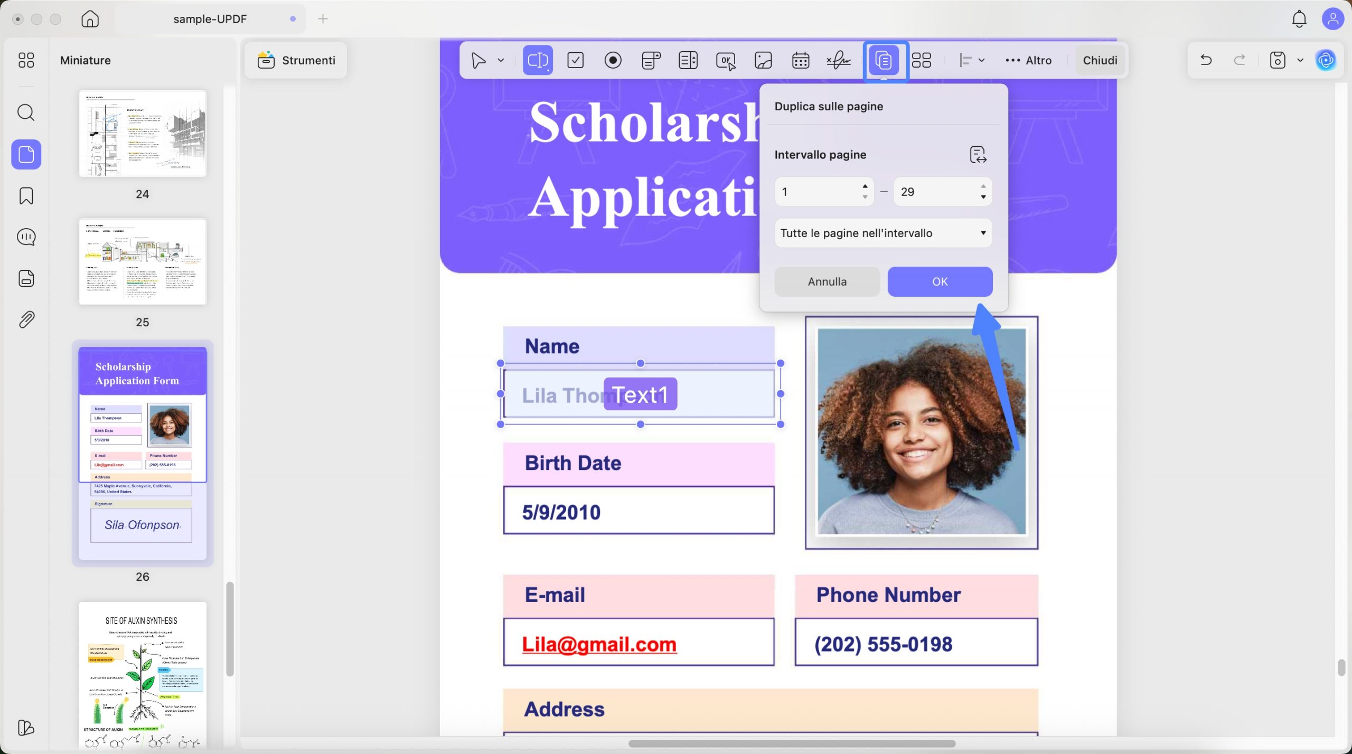Click the document horizontal scrollbar
This screenshot has width=1352, height=754.
pyautogui.click(x=792, y=743)
